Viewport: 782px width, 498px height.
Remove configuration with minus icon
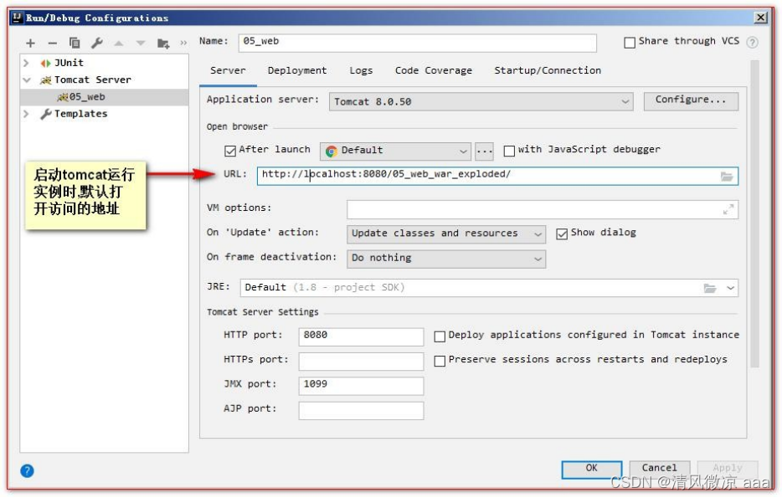pos(53,44)
